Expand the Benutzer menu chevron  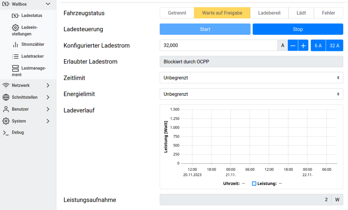click(48, 109)
